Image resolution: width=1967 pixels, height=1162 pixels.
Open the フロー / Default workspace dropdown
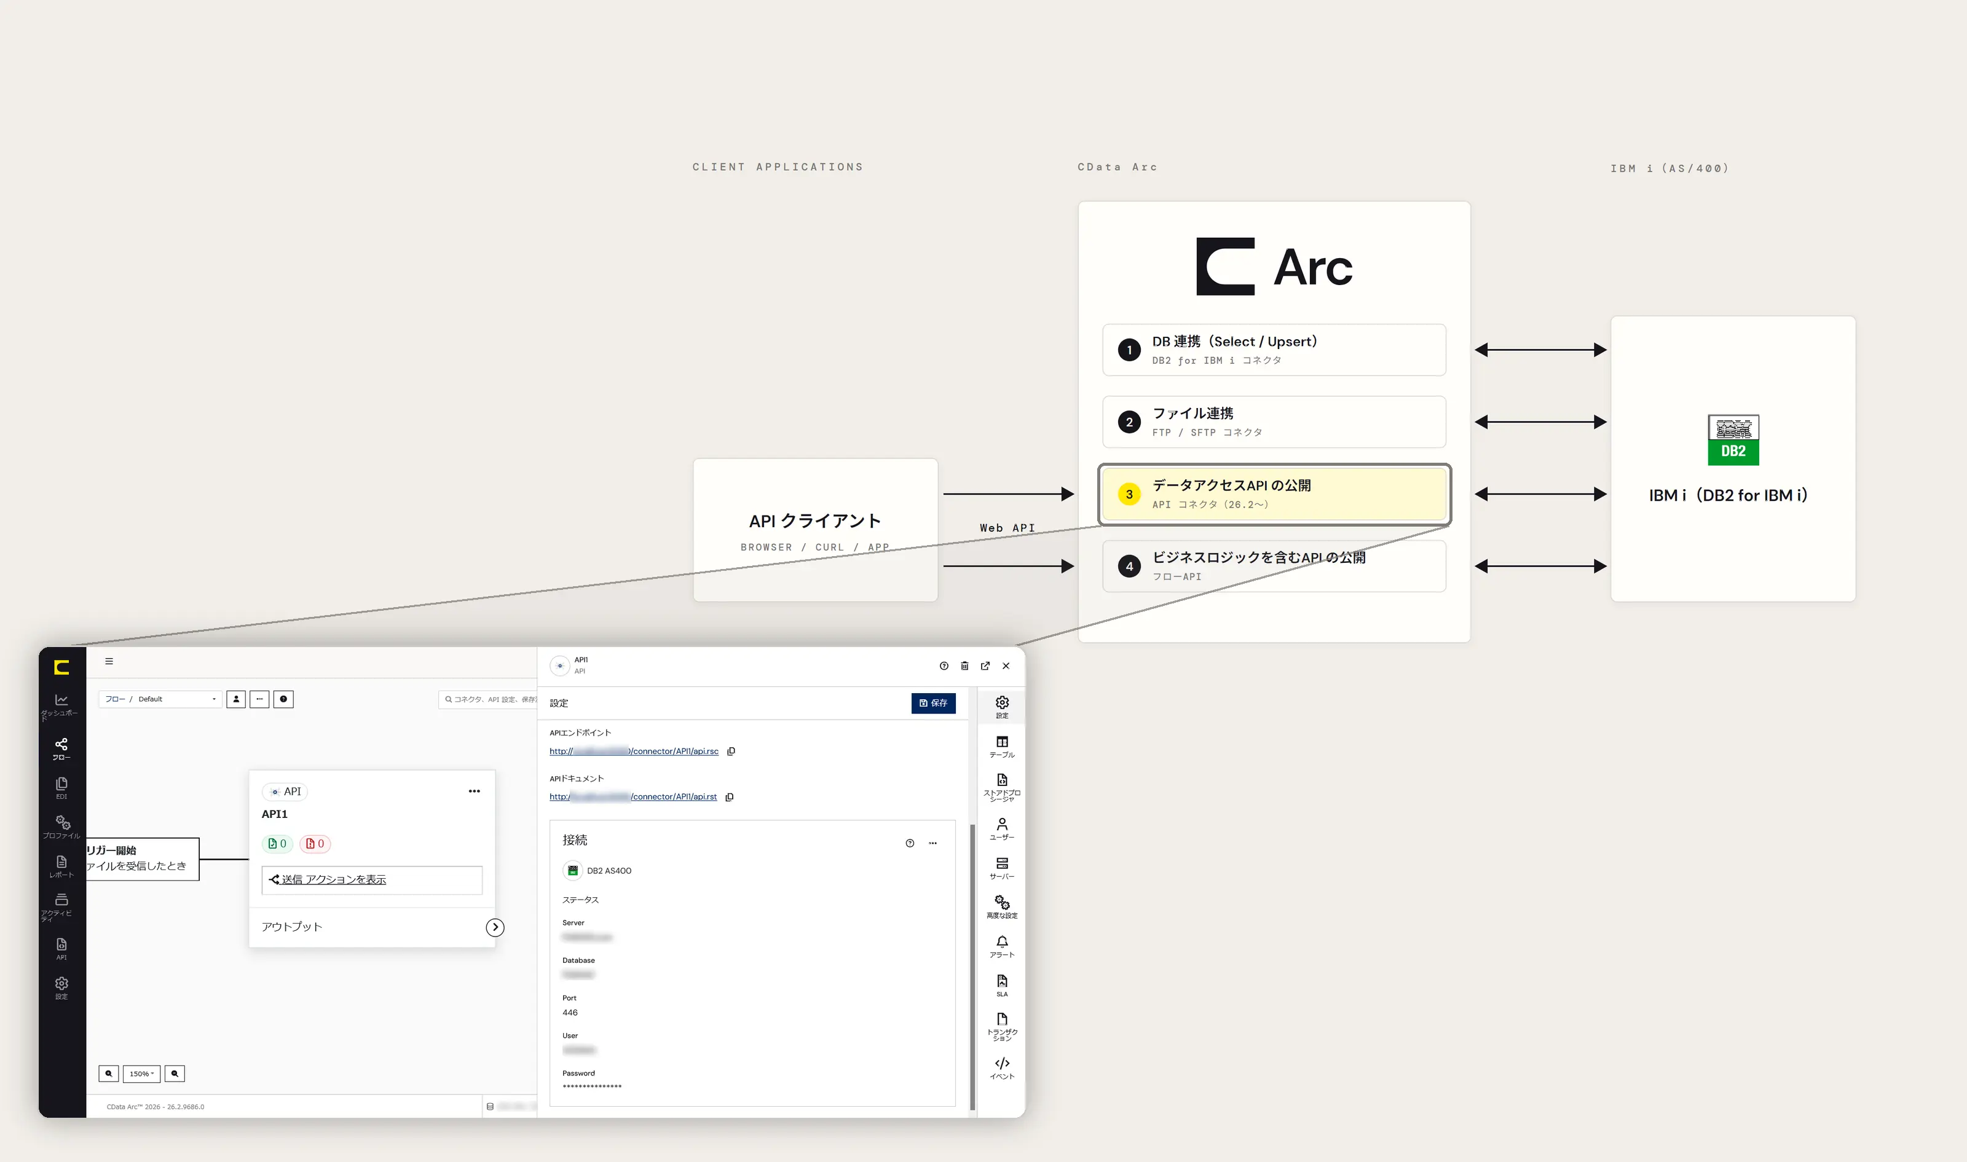160,699
